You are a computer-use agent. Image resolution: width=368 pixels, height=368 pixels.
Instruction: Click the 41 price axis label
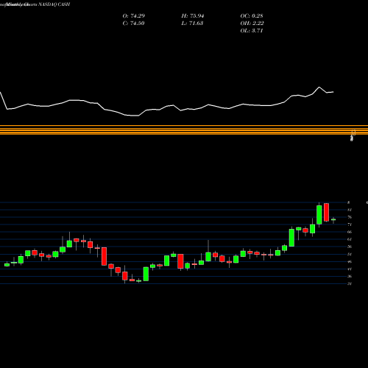[x=350, y=269]
